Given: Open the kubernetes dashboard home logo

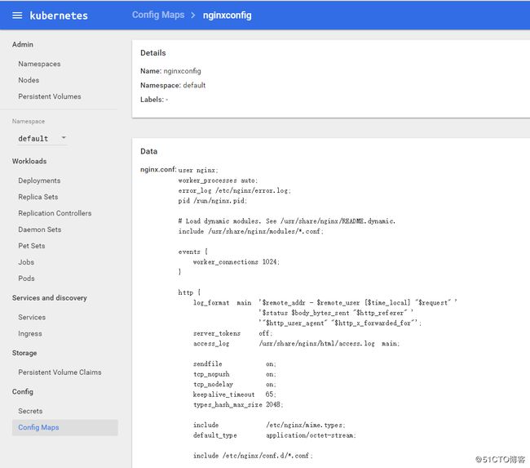Looking at the screenshot, I should click(x=59, y=16).
